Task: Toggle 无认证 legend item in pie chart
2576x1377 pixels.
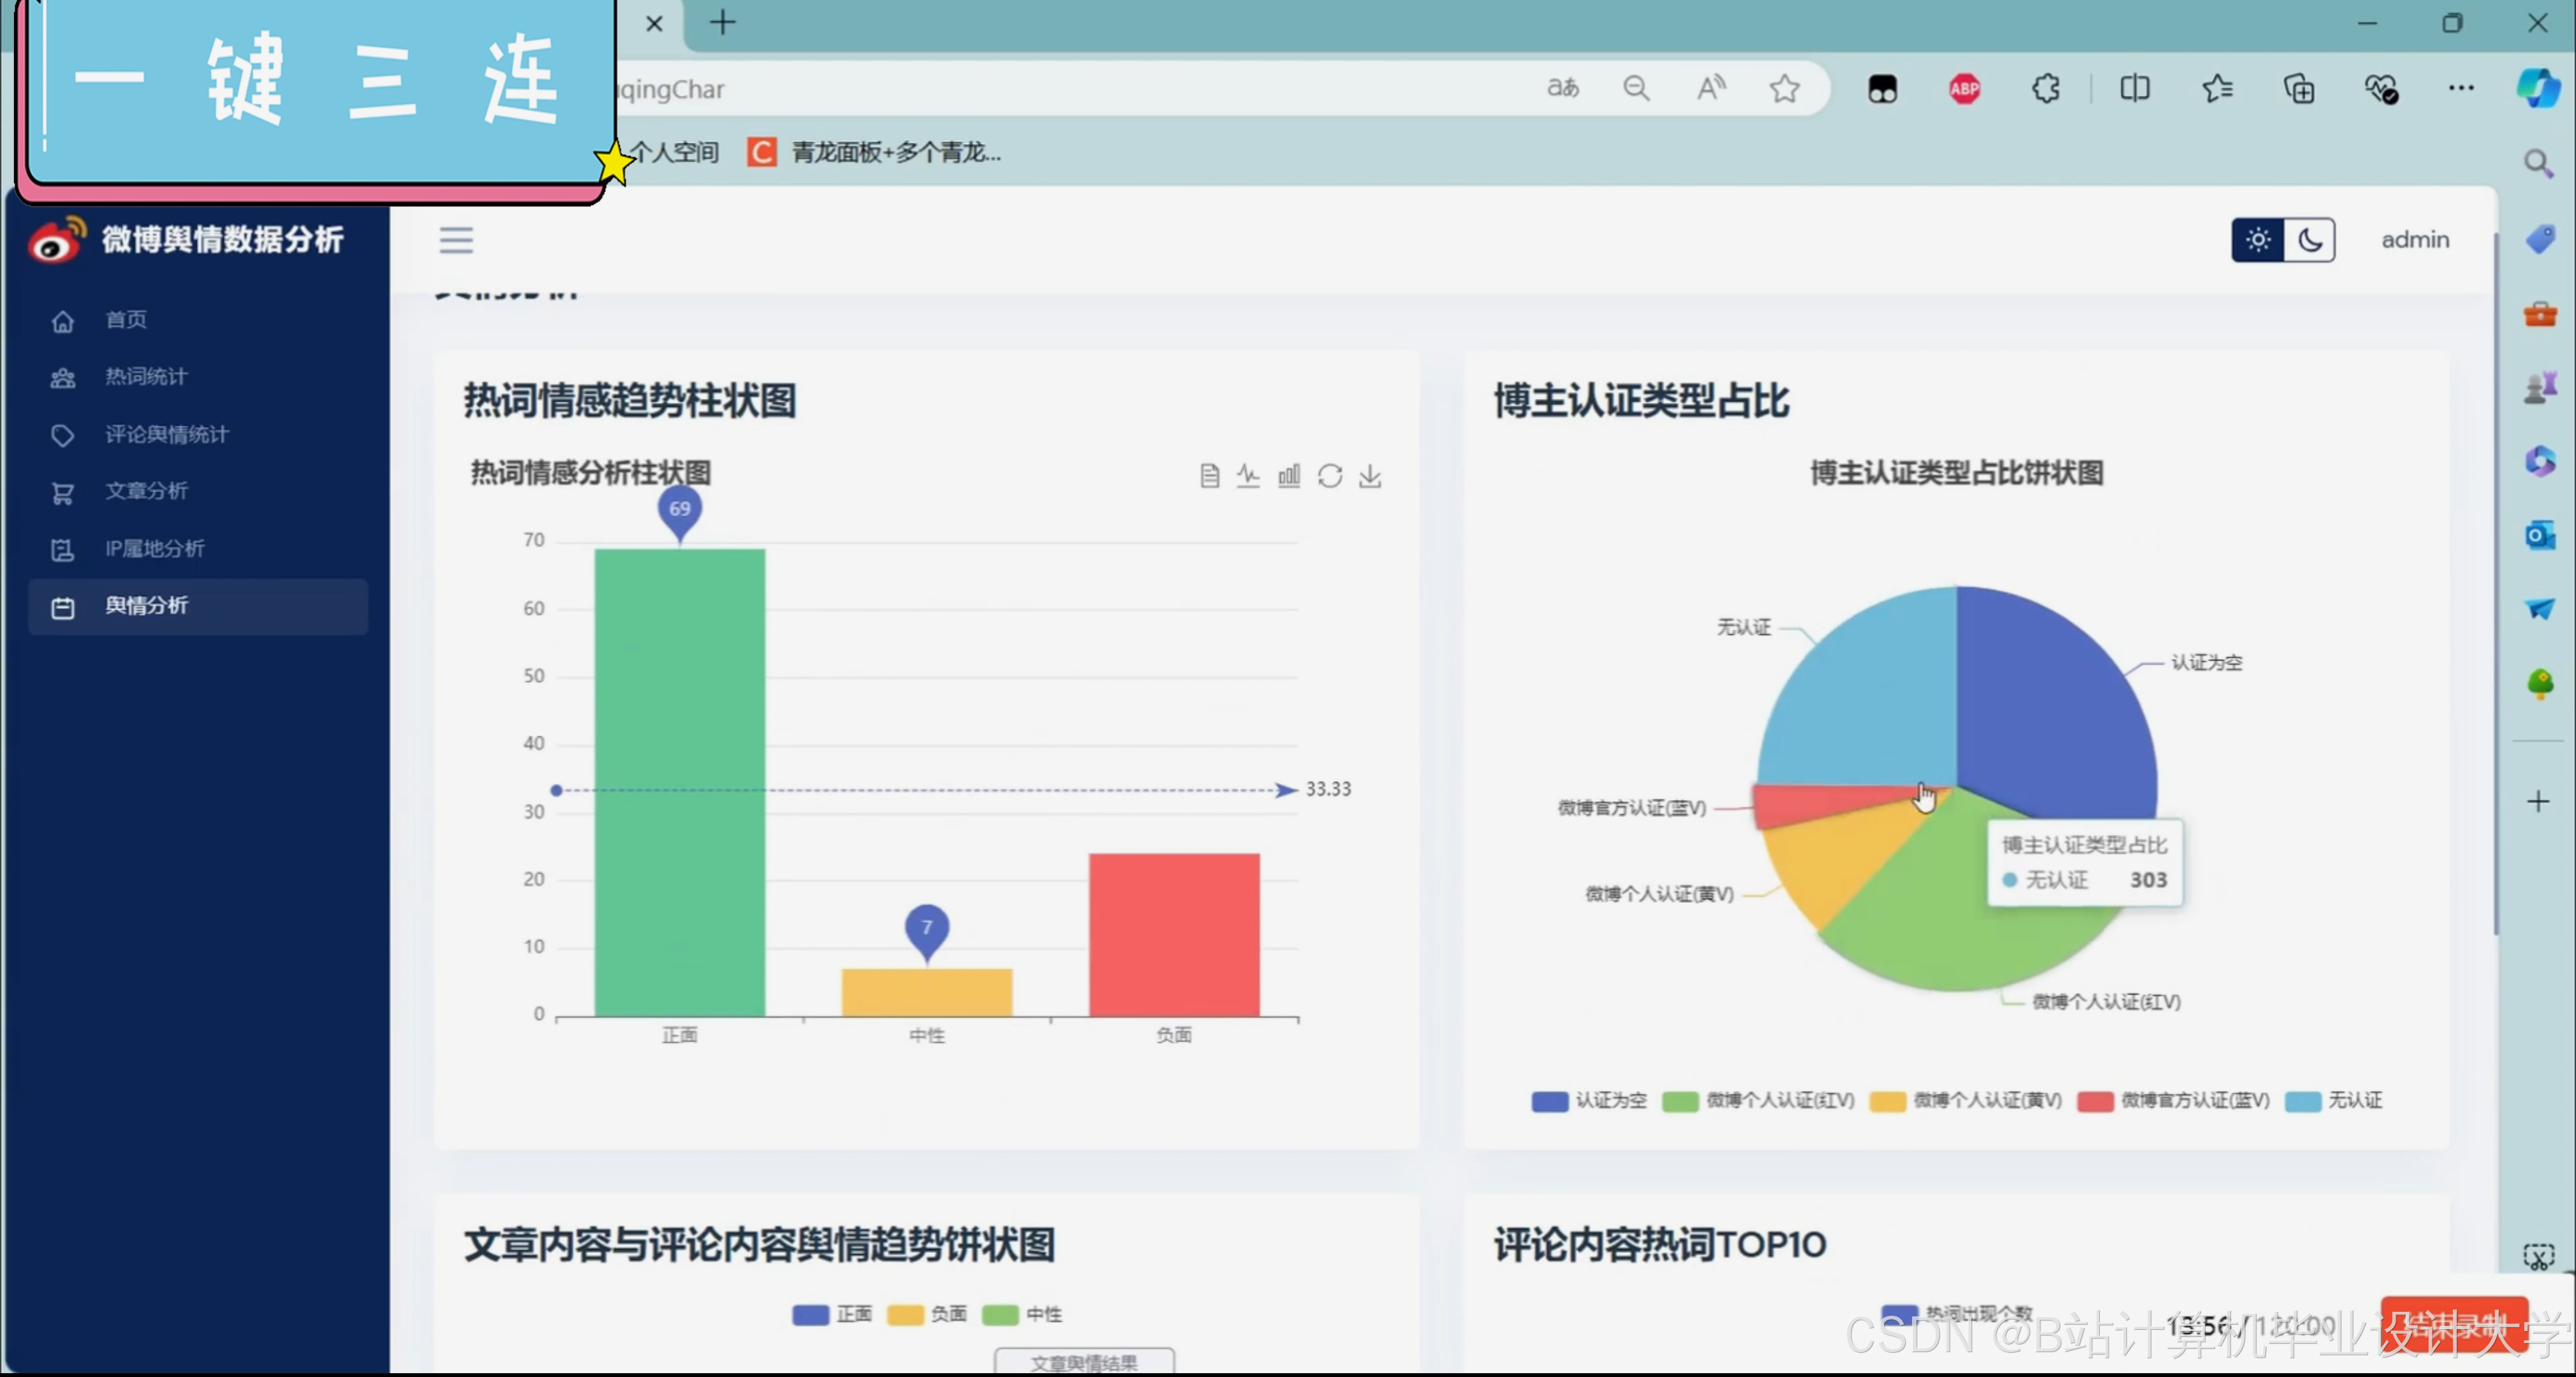Action: (2334, 1101)
